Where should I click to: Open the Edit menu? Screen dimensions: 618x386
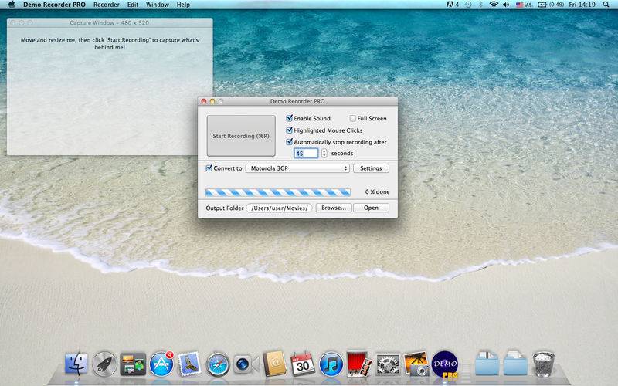(x=133, y=5)
